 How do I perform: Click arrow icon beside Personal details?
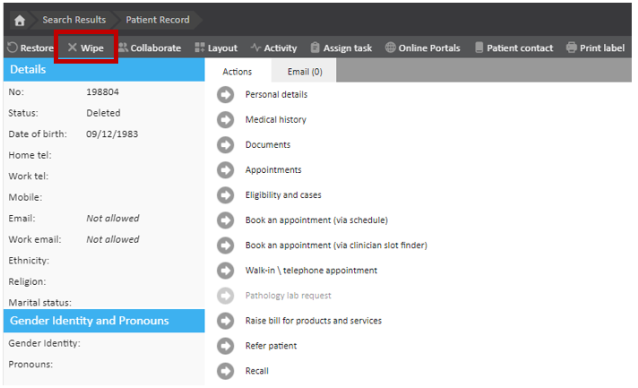(x=225, y=95)
